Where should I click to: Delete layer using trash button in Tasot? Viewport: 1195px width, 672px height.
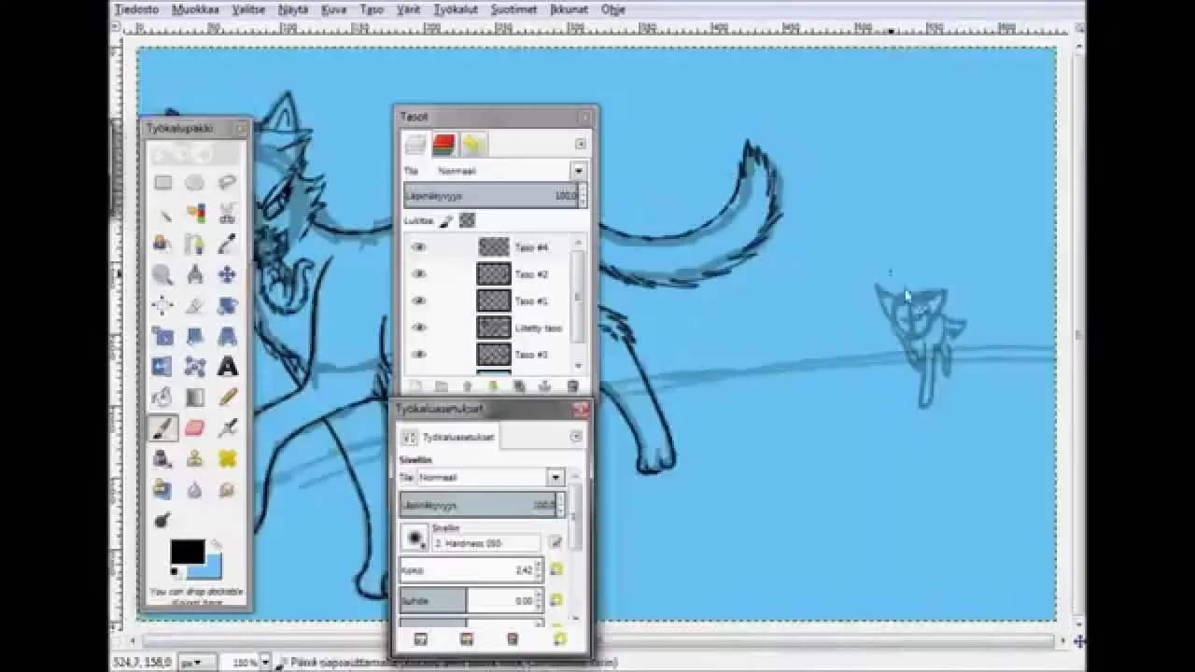(x=572, y=386)
